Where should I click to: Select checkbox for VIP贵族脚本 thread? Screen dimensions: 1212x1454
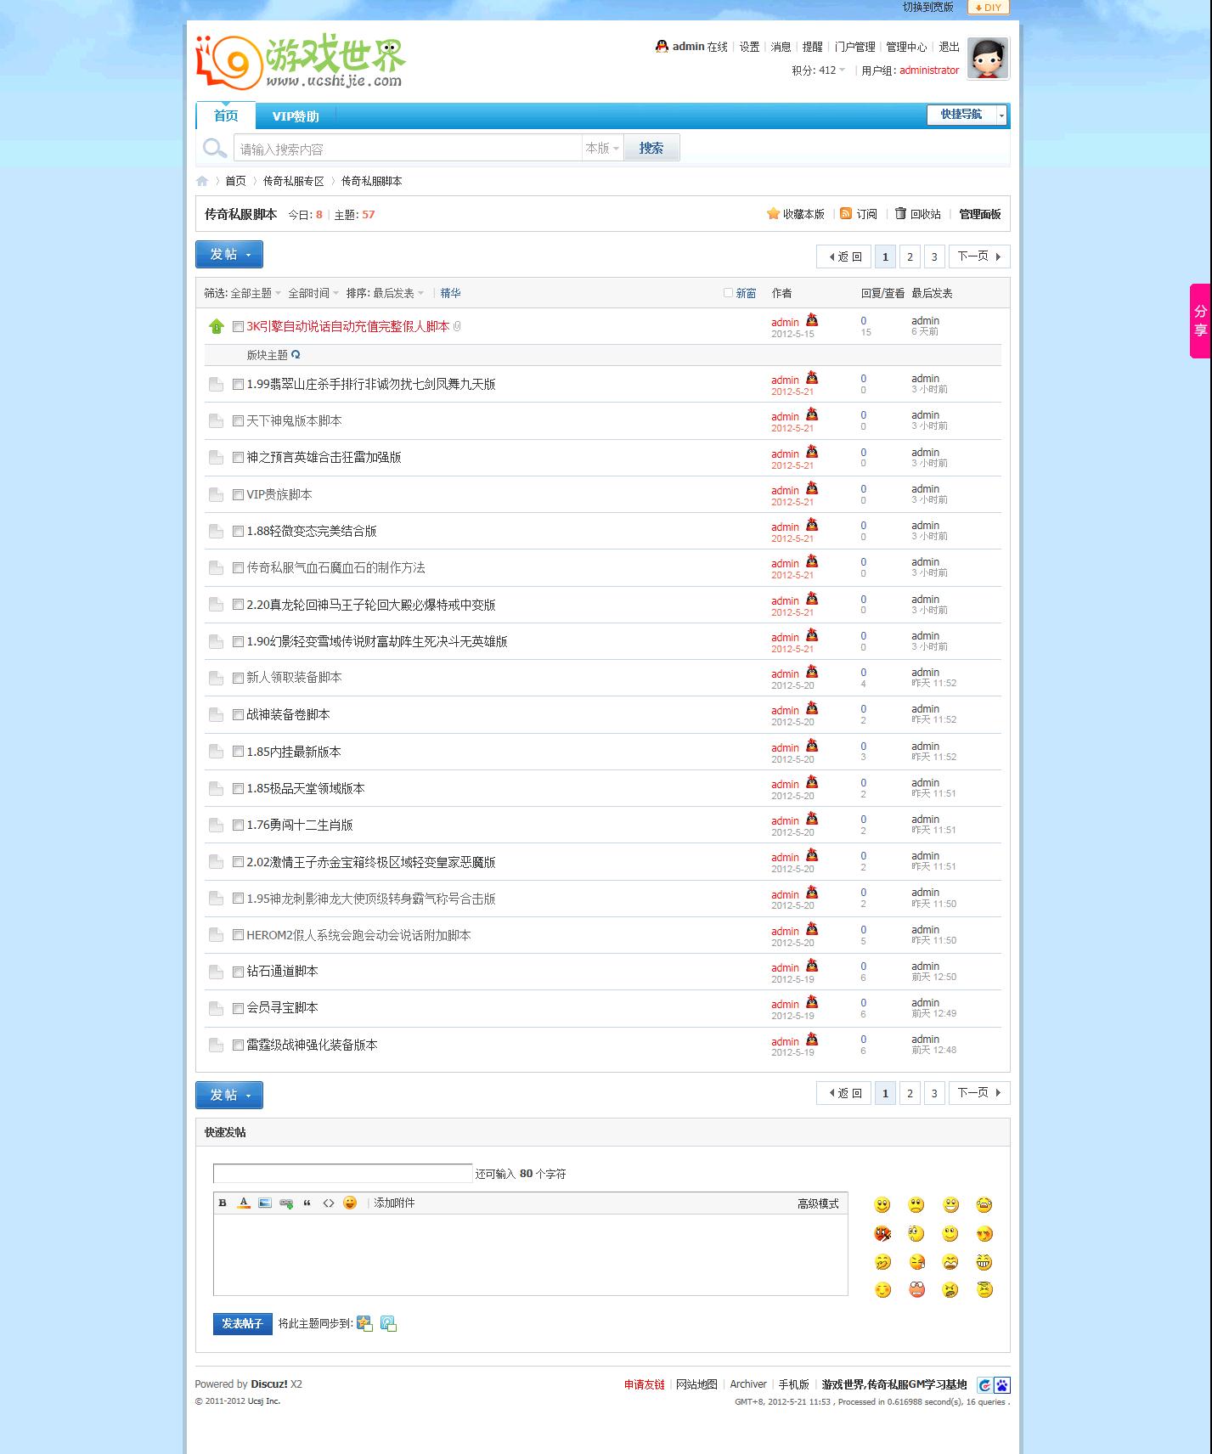[x=238, y=494]
